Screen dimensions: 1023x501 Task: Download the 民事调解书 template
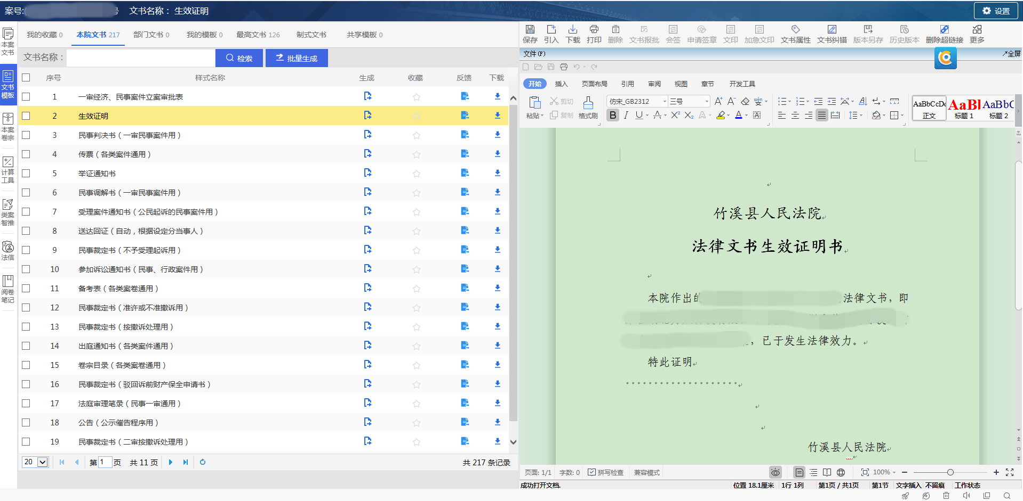click(x=497, y=192)
